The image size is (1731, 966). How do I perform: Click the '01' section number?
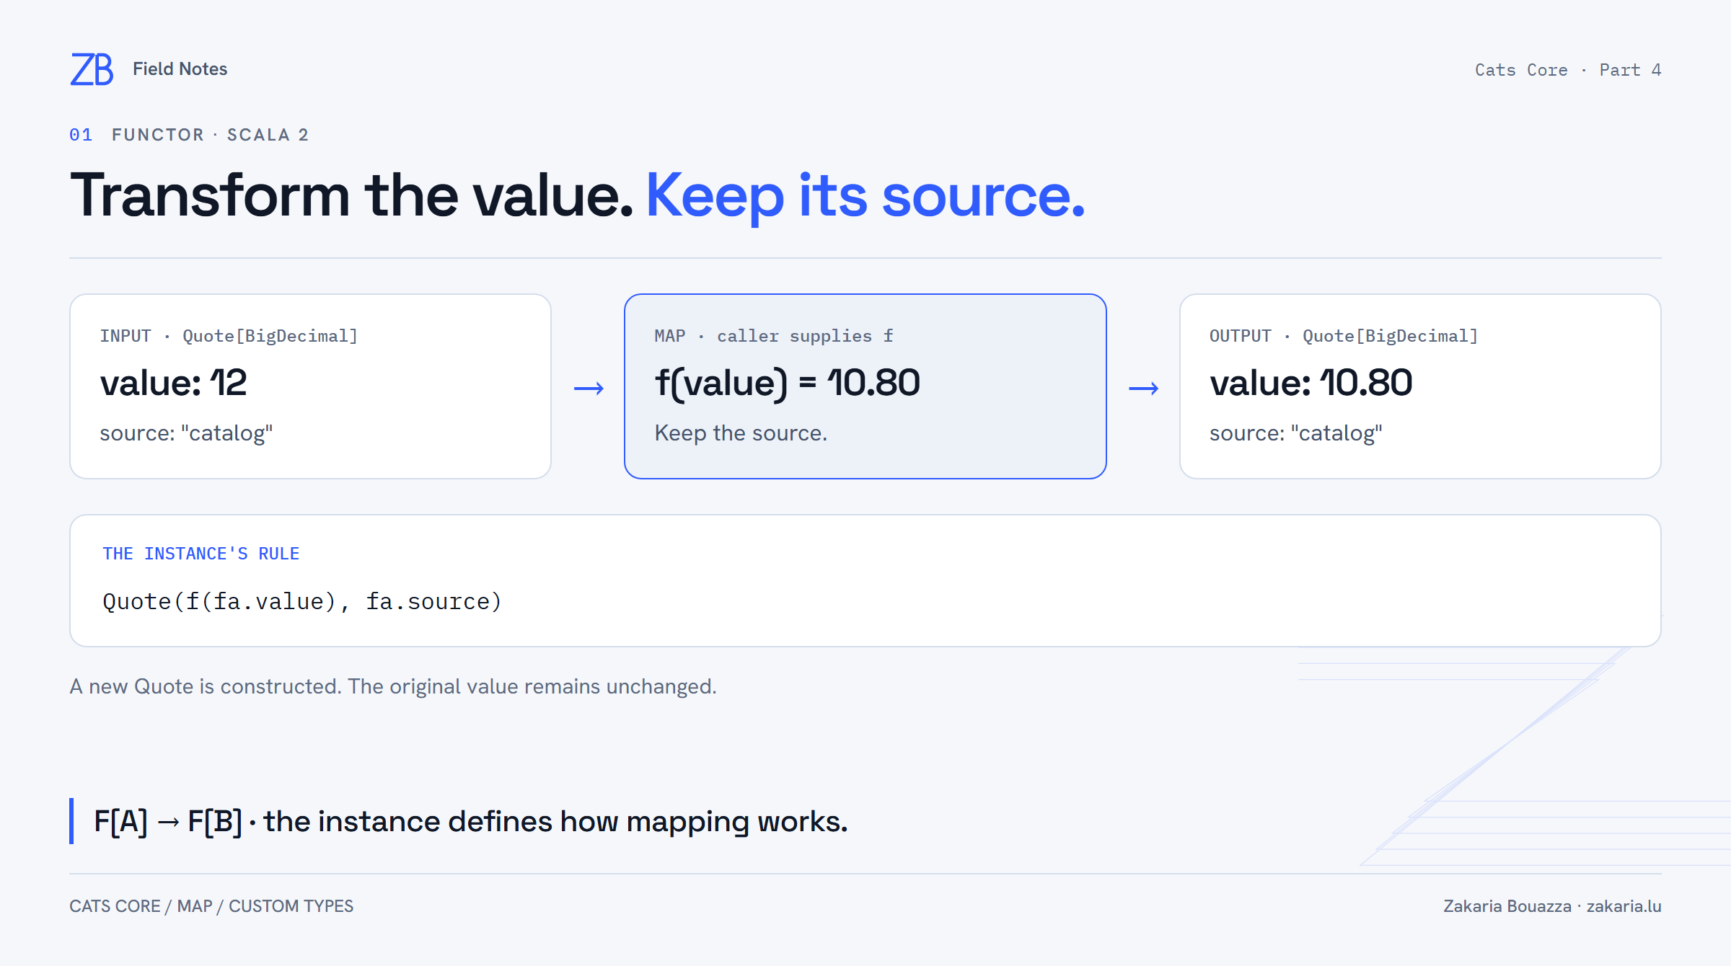(81, 135)
